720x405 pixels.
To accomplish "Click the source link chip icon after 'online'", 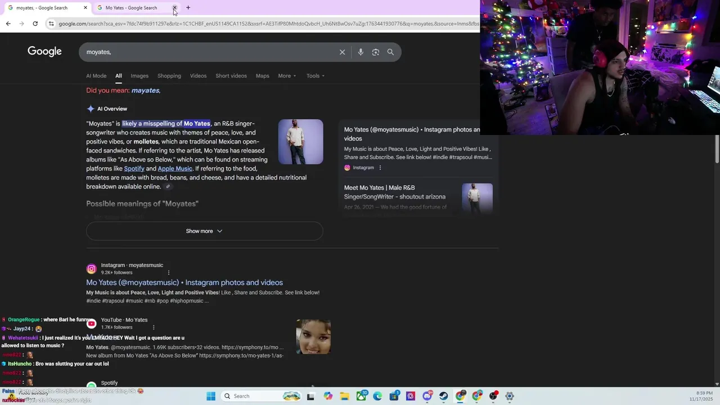I will click(x=168, y=187).
